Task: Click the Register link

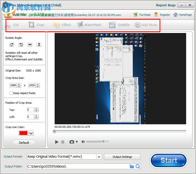Action: point(162,15)
